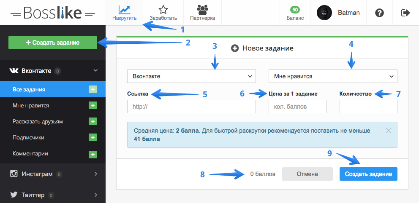Click the Bosslike logo

click(x=53, y=13)
